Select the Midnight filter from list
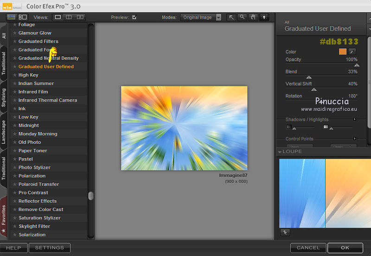Viewport: 371px width, 256px height. coord(29,125)
